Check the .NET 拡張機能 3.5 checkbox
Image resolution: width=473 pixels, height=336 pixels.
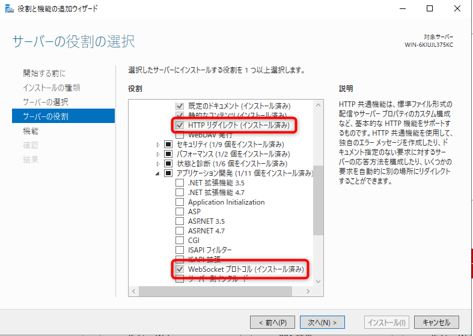[179, 183]
